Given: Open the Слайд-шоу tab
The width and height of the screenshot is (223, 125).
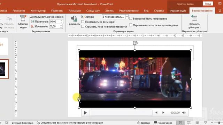Looking at the screenshot, I should click(x=93, y=11).
